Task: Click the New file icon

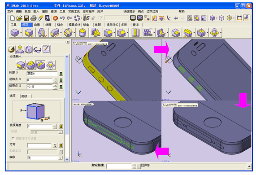Action: tap(13, 18)
